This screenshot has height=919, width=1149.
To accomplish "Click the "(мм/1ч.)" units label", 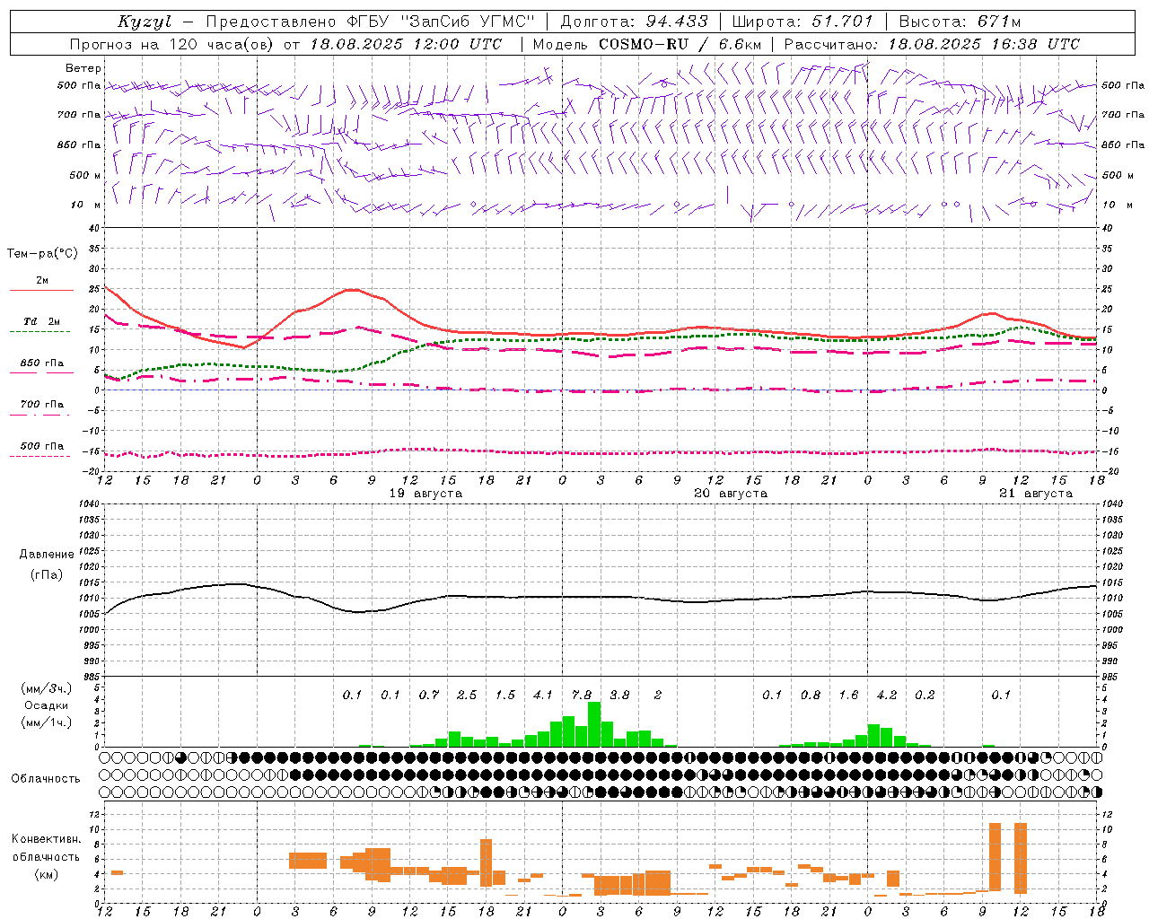I will point(46,722).
